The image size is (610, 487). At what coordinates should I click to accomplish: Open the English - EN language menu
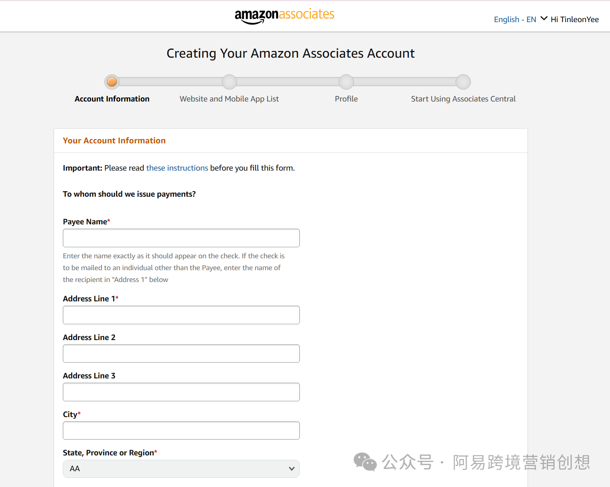(x=515, y=19)
